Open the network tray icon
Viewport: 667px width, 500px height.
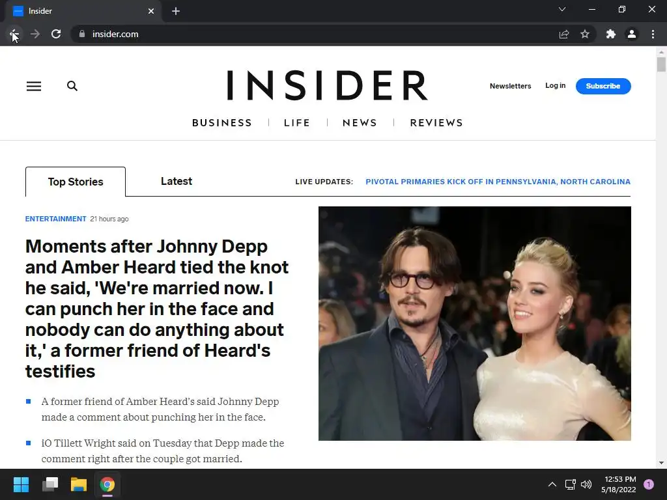[x=570, y=484]
